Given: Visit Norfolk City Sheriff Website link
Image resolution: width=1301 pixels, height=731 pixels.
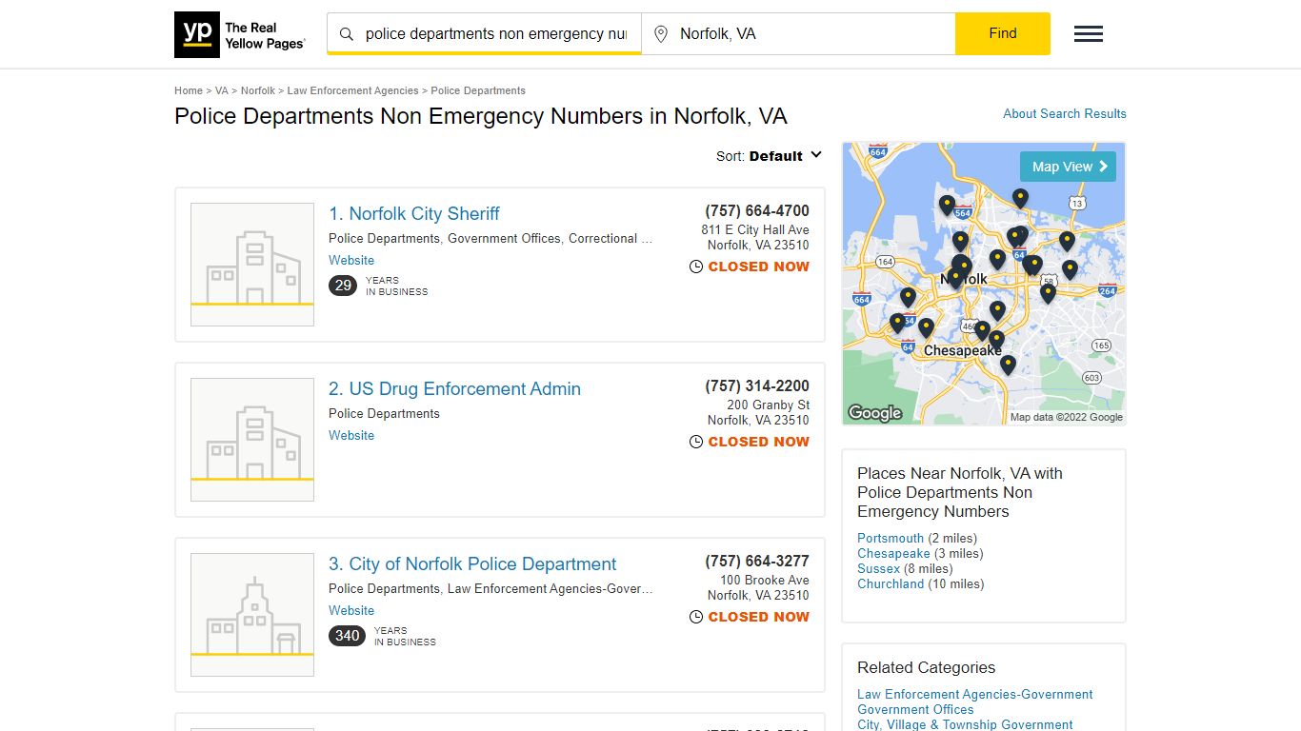Looking at the screenshot, I should [x=351, y=260].
